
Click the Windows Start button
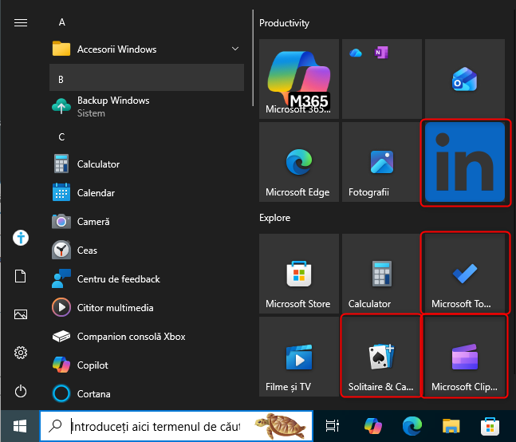click(x=20, y=426)
